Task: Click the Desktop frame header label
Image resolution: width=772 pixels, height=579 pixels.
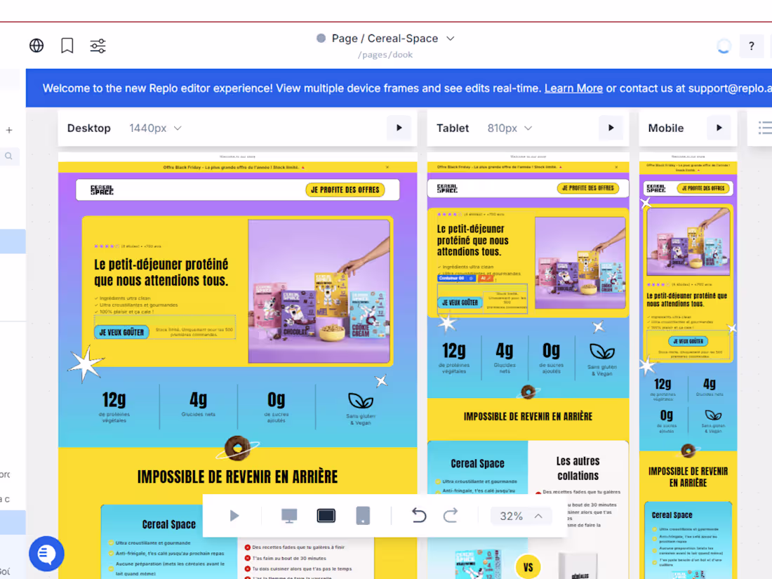Action: [x=88, y=128]
